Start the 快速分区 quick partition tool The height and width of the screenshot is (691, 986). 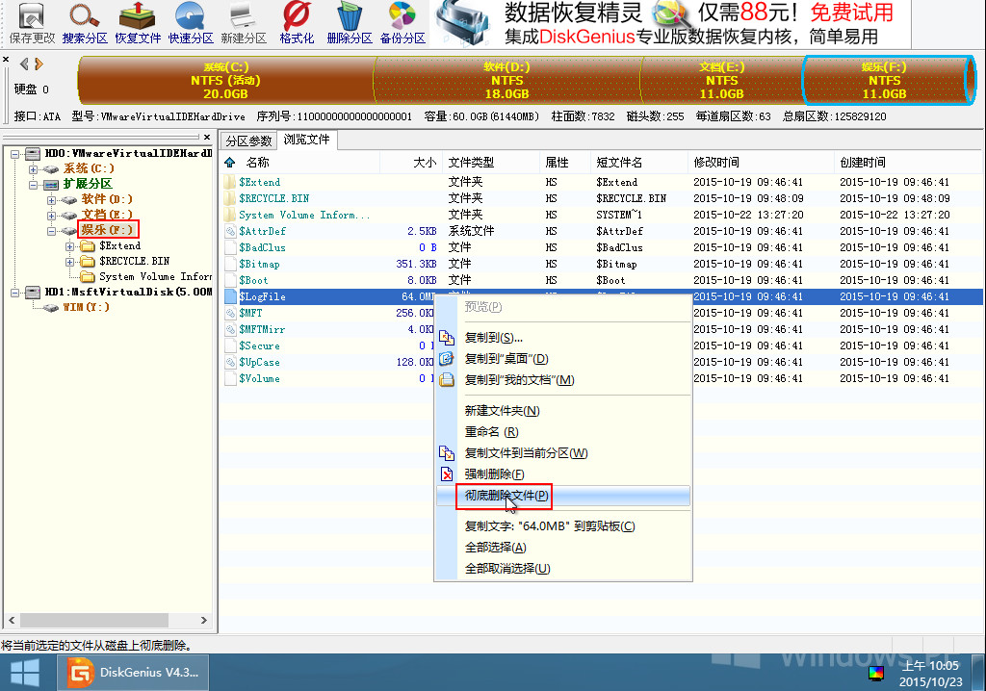[191, 23]
